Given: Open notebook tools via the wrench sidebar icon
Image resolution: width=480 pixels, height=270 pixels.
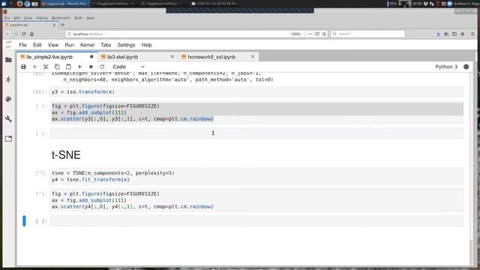Looking at the screenshot, I should (x=8, y=118).
